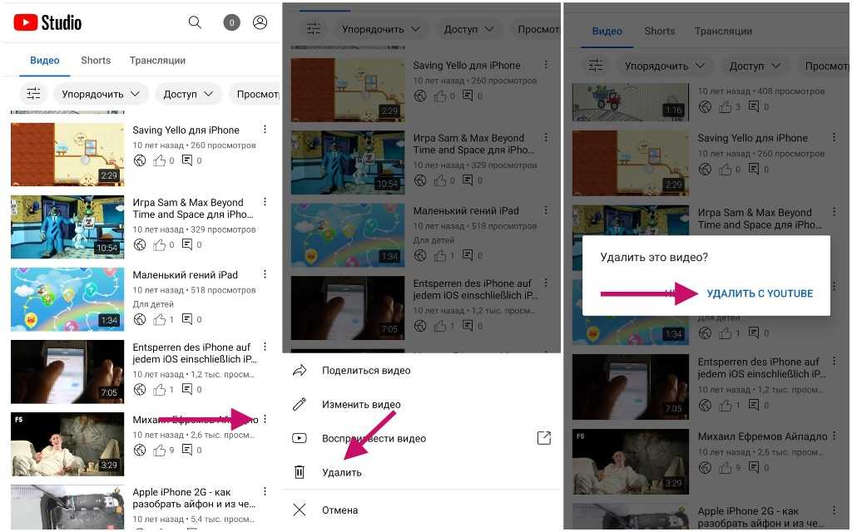Select the Воспроизвести видео menu entry

(374, 438)
